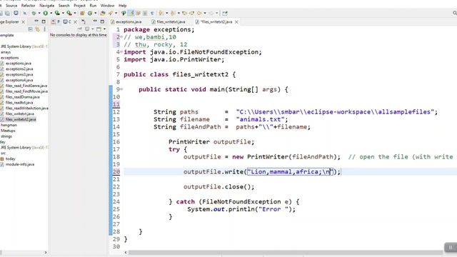Minimize the Console panel
This screenshot has height=257, width=457.
(95, 21)
